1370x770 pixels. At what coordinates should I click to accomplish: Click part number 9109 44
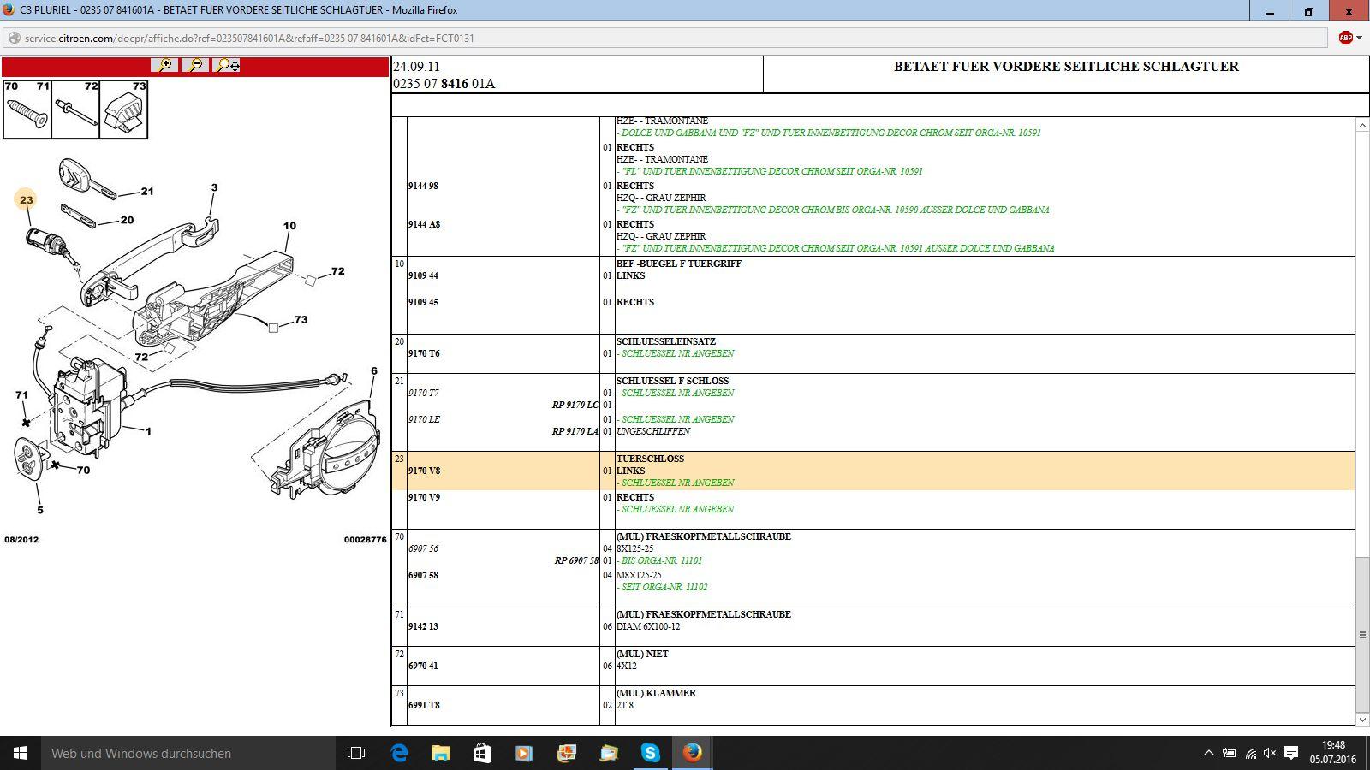coord(423,275)
